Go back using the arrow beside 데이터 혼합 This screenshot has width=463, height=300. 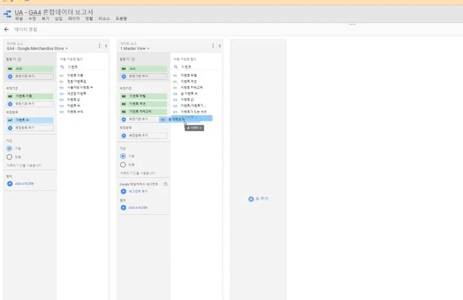point(7,29)
